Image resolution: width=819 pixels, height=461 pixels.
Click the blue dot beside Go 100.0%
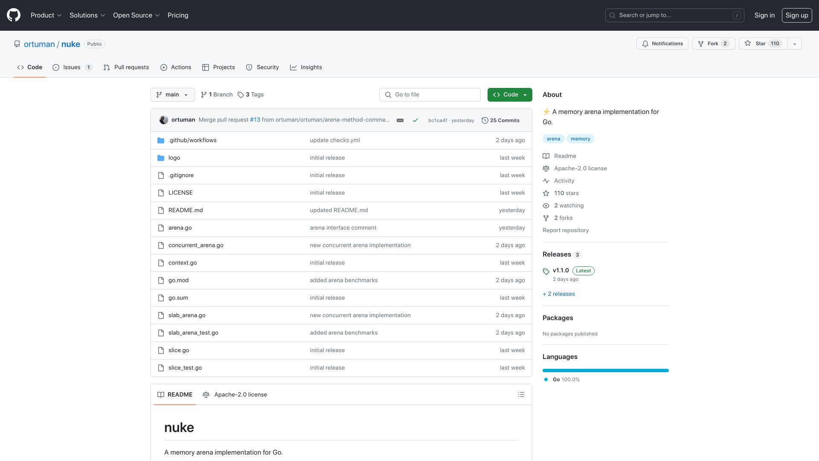[x=546, y=379]
